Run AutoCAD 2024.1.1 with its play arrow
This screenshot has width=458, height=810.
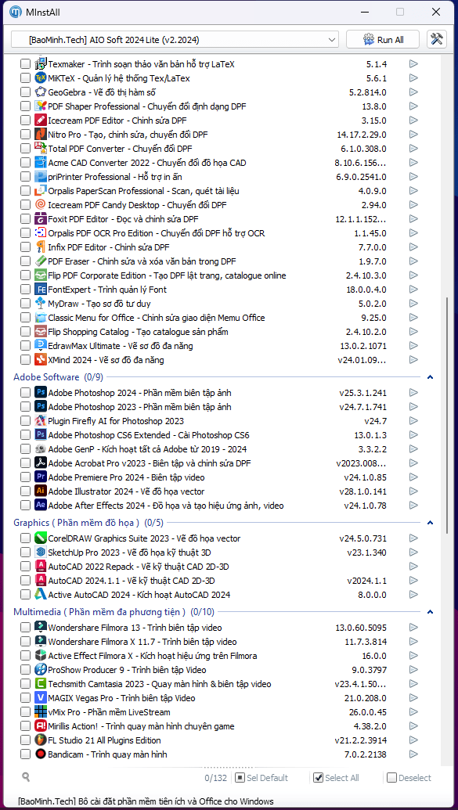(413, 581)
